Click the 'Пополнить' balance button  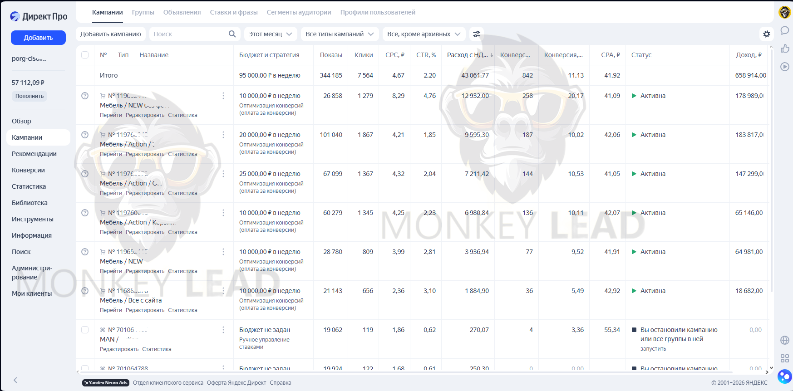30,96
